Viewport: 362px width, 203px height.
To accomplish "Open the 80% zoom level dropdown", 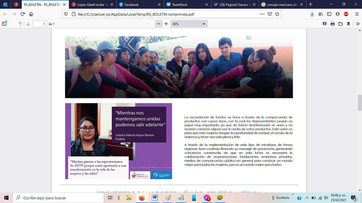I will click(189, 24).
